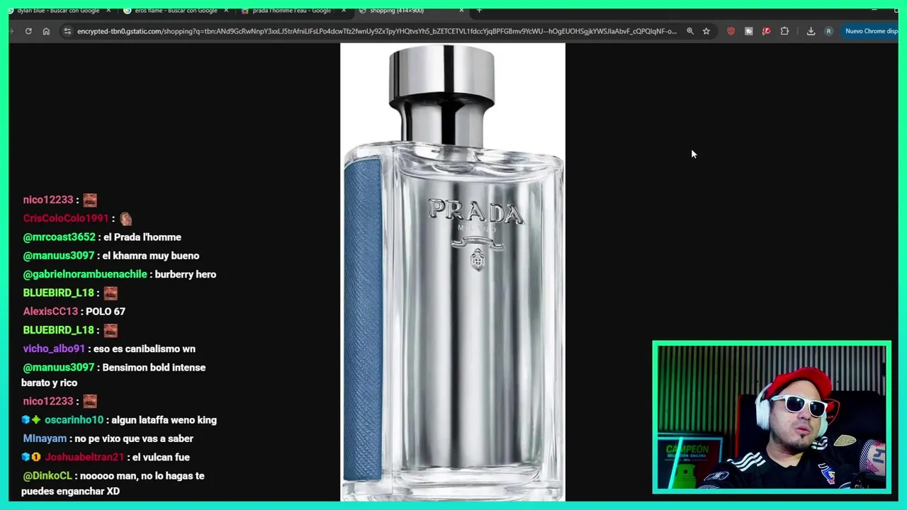Click the Prada perfume bottle image

click(x=453, y=272)
